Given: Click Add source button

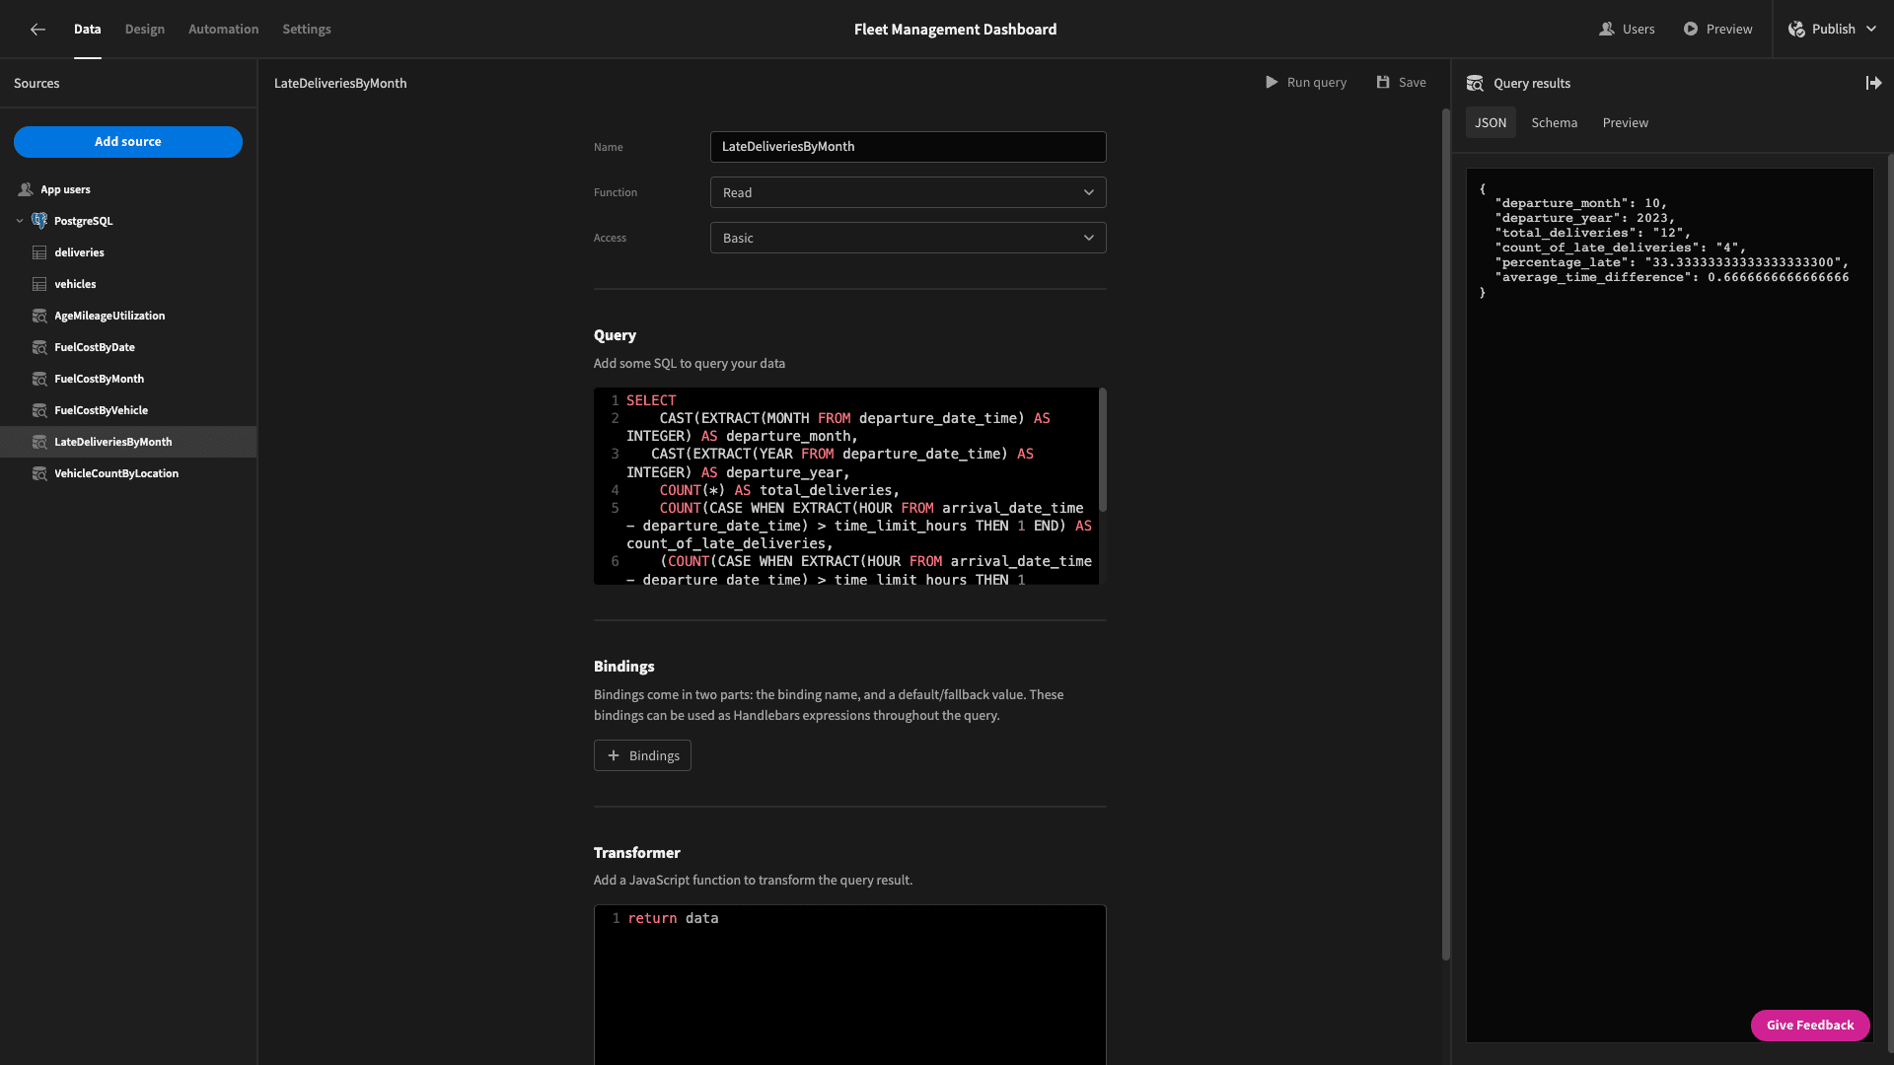Looking at the screenshot, I should tap(127, 140).
